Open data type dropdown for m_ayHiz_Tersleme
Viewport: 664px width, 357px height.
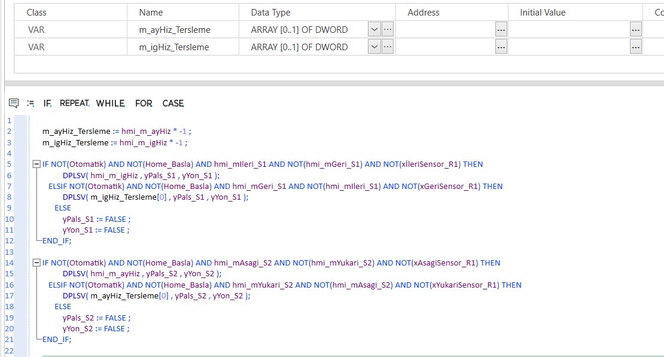[x=374, y=30]
